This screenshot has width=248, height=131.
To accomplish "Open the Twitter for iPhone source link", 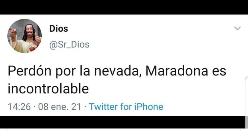I will coord(126,107).
